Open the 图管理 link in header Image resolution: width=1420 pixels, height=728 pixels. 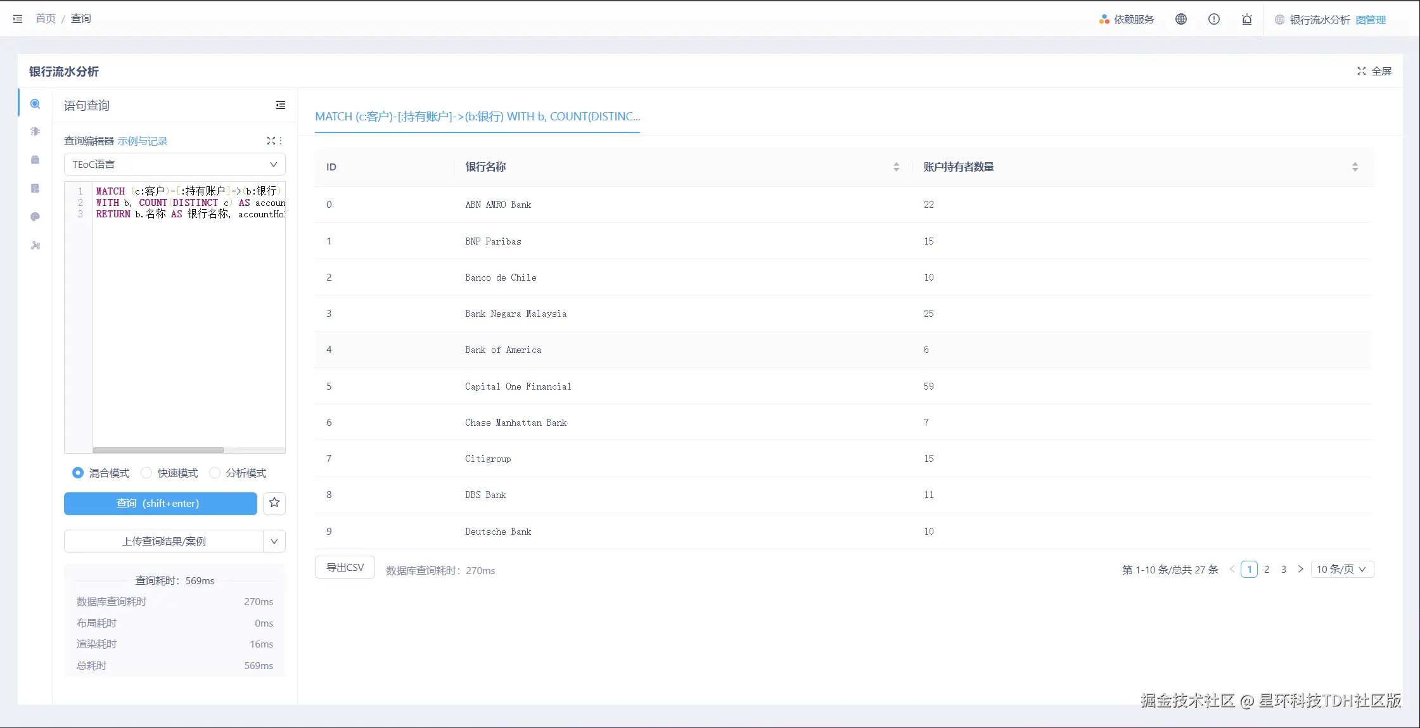click(1371, 20)
